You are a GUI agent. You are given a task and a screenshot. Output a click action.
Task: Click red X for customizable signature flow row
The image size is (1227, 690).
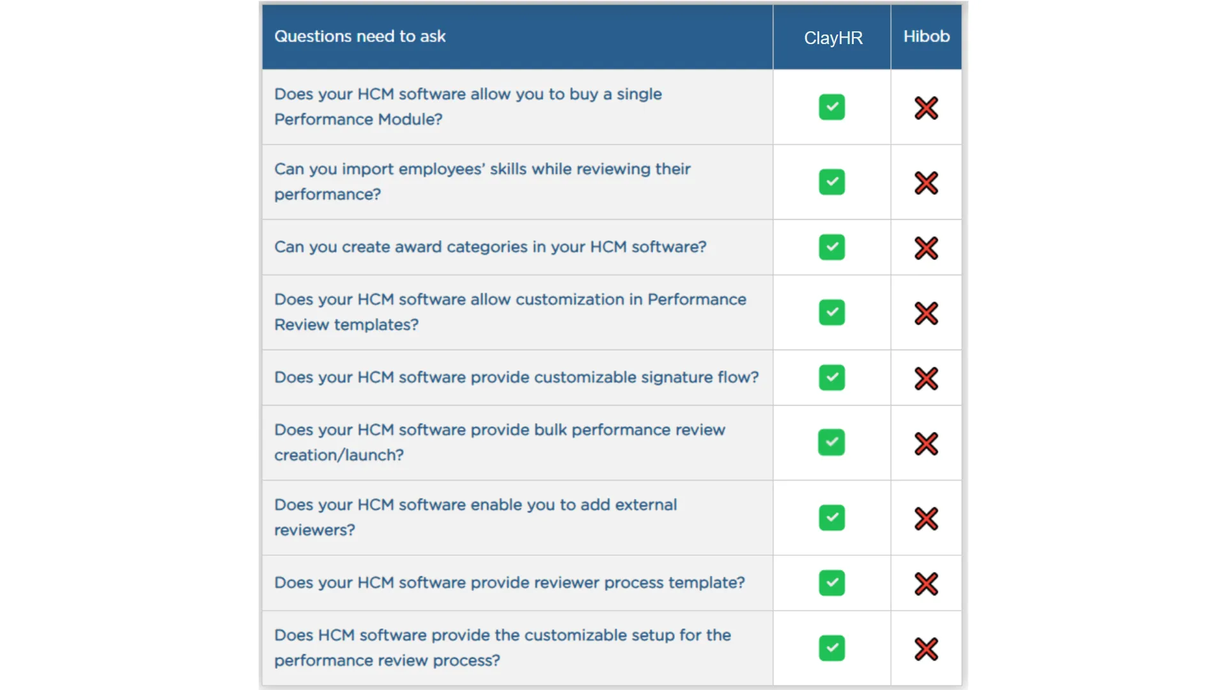tap(926, 379)
